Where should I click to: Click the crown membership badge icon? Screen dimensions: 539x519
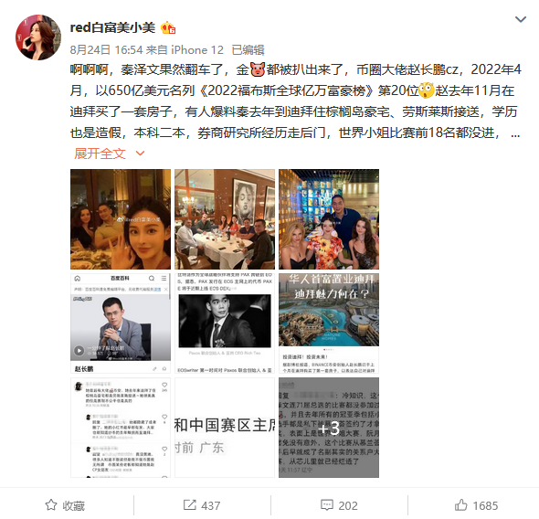tap(168, 27)
